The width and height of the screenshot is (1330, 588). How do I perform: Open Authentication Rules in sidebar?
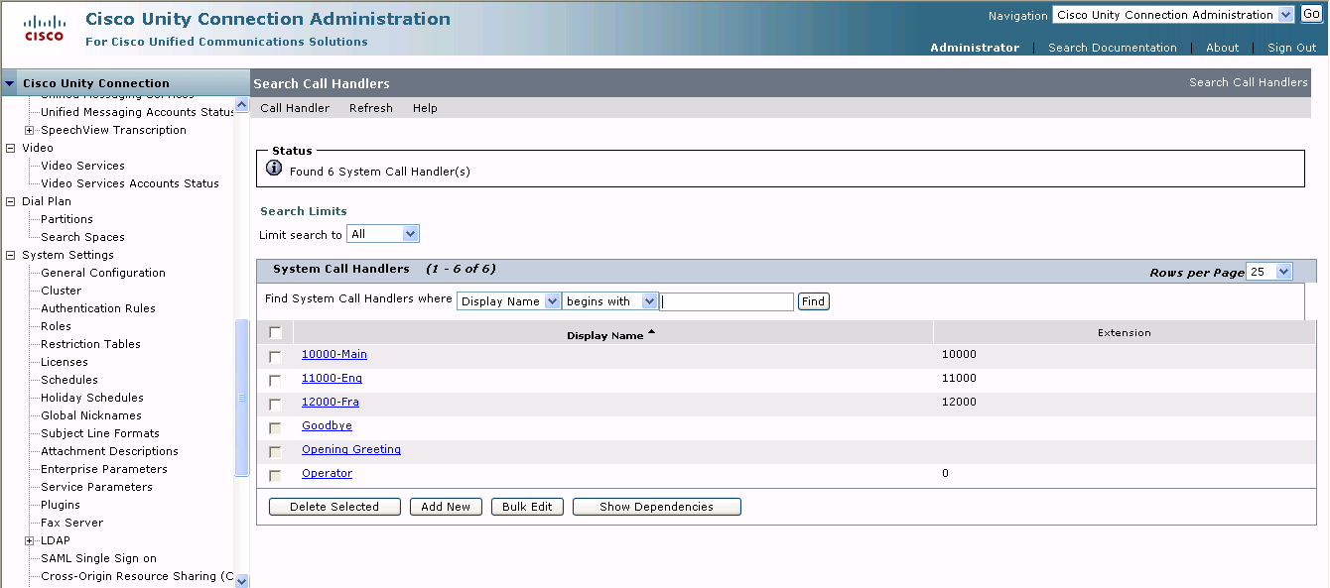(98, 308)
